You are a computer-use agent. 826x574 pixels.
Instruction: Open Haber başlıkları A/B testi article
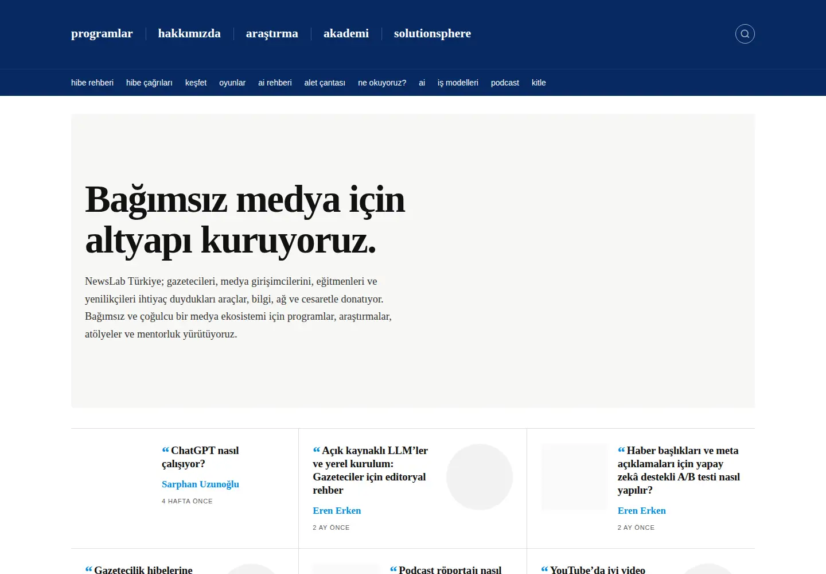(679, 470)
